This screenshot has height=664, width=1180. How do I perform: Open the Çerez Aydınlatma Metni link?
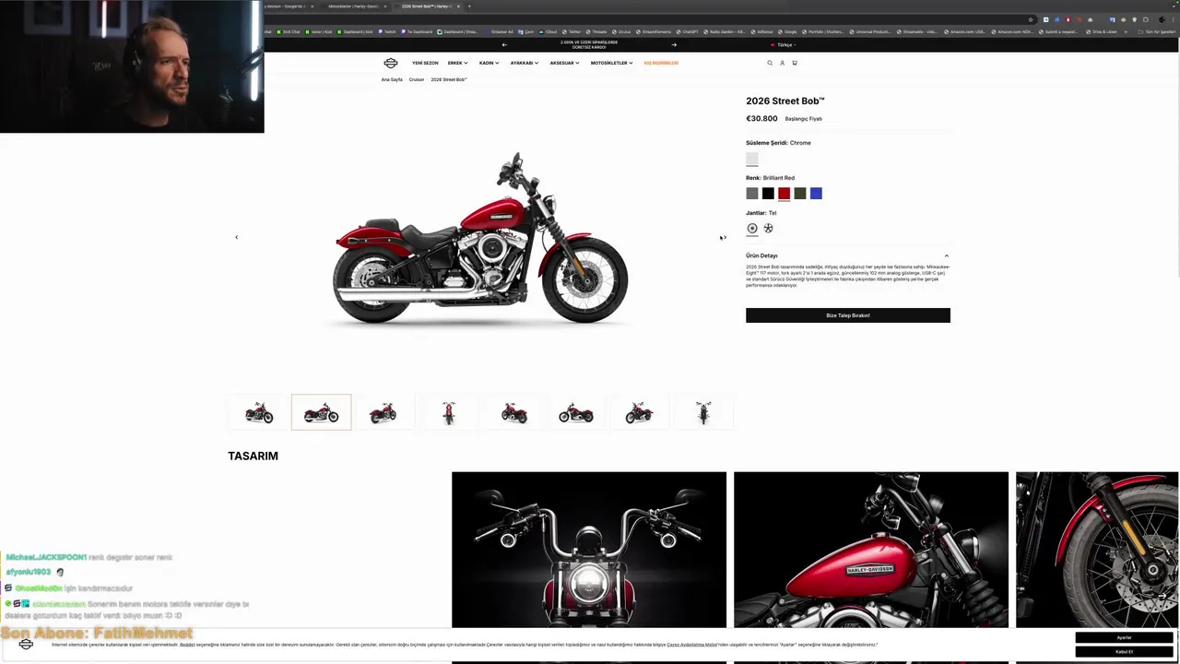coord(691,645)
